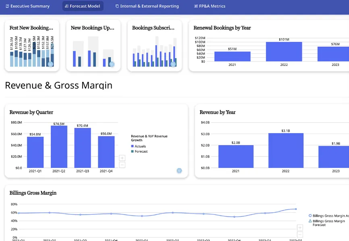
Task: Zoom out Revenue by Quarter chart with minus
Action: coord(122,165)
